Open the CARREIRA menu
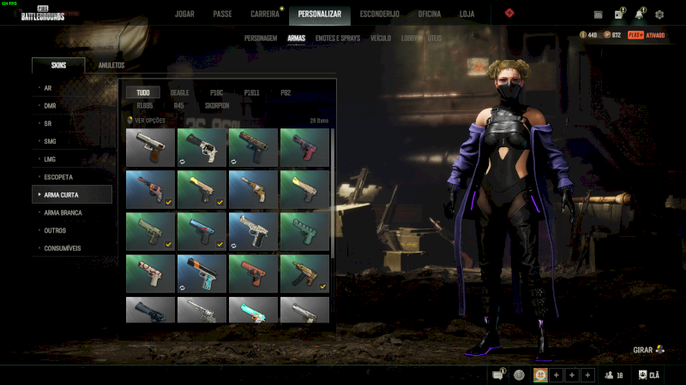 (265, 14)
